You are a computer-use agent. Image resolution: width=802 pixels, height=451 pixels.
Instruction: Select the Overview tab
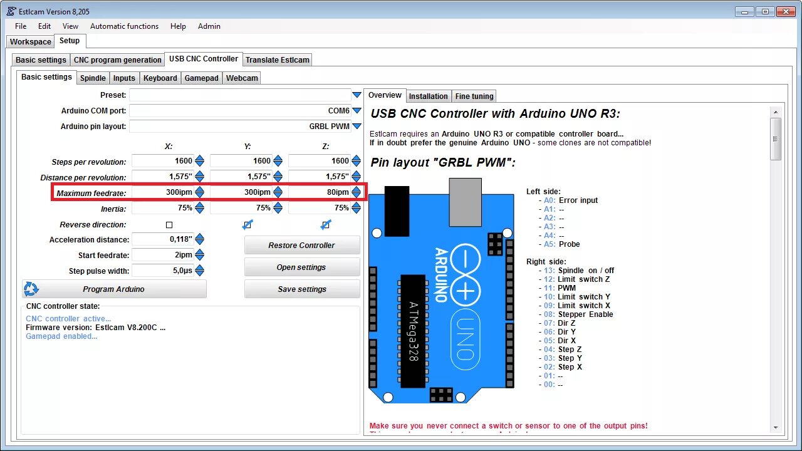click(385, 95)
